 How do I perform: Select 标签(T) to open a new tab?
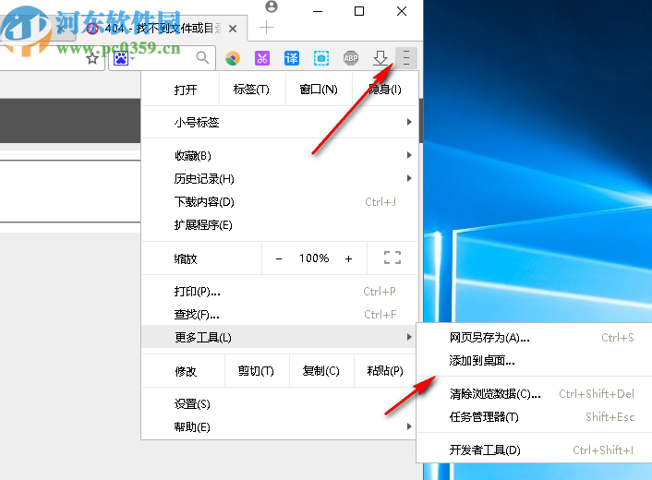tap(251, 90)
